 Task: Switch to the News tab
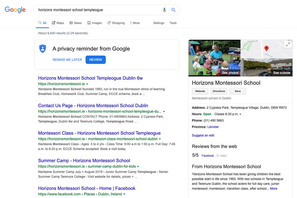click(x=75, y=23)
